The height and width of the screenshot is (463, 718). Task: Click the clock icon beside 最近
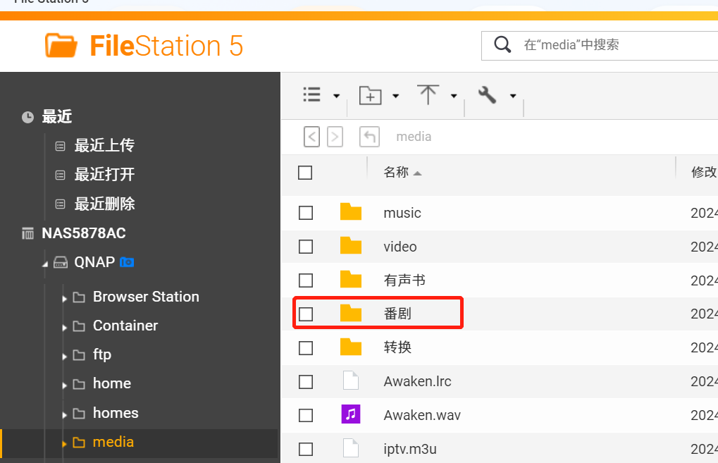28,117
